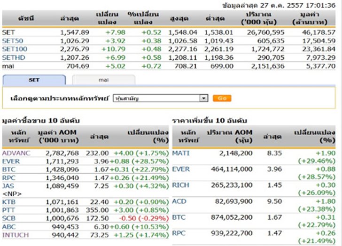
Task: Select PTT last price 355.00
Action: [x=97, y=210]
